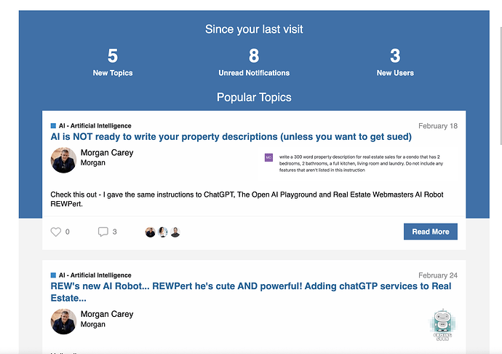Click the 'February 24' date

click(x=438, y=275)
